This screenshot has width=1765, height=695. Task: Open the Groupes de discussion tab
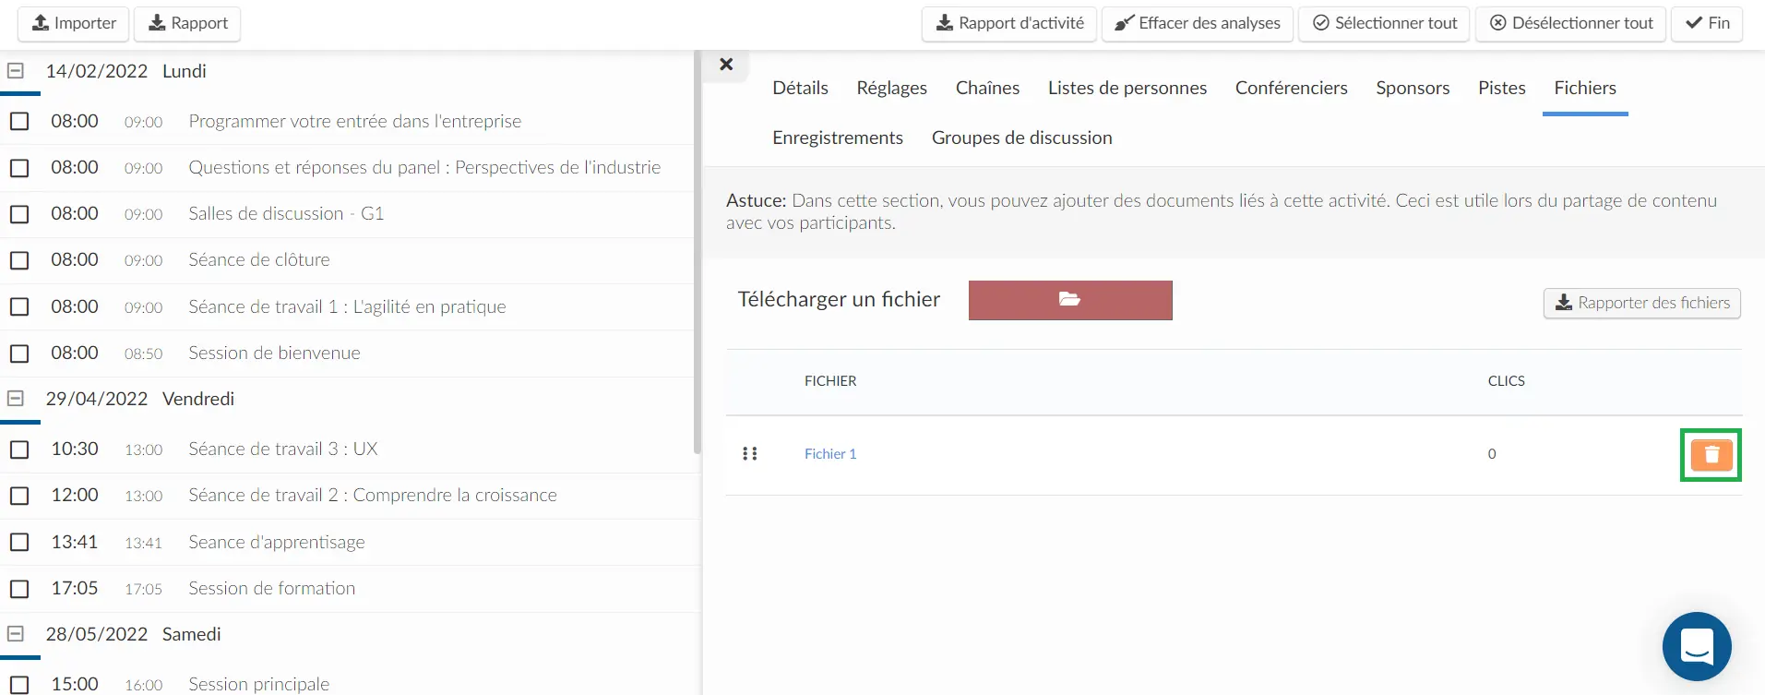tap(1022, 138)
